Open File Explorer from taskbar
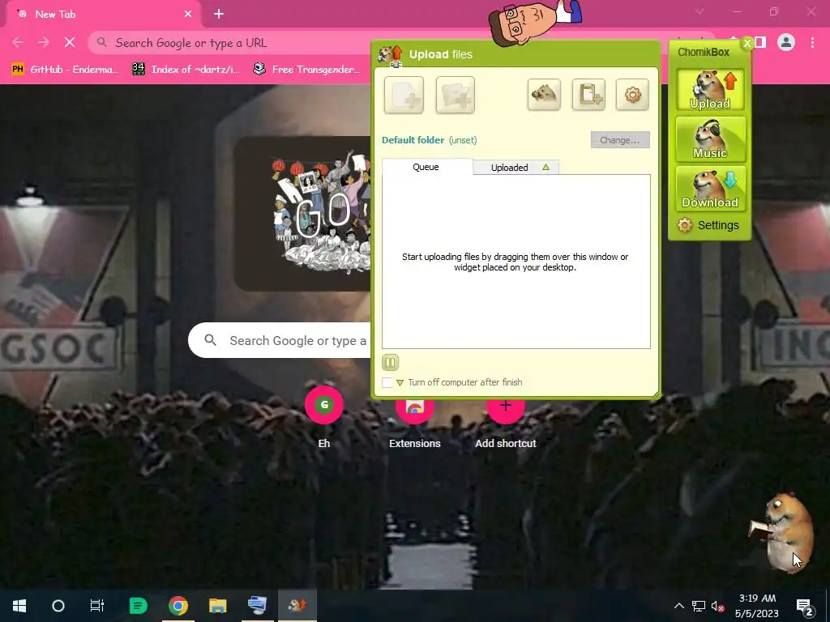Image resolution: width=830 pixels, height=622 pixels. pyautogui.click(x=217, y=606)
